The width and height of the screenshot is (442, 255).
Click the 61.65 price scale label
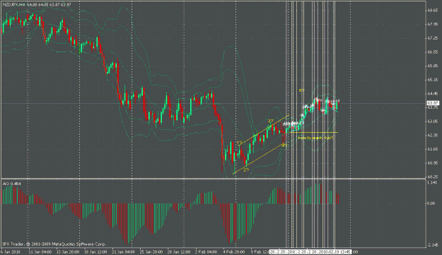tap(433, 149)
